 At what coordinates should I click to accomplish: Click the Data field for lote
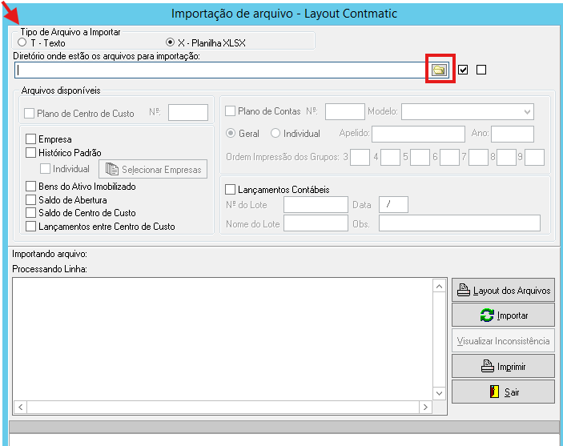pyautogui.click(x=393, y=205)
